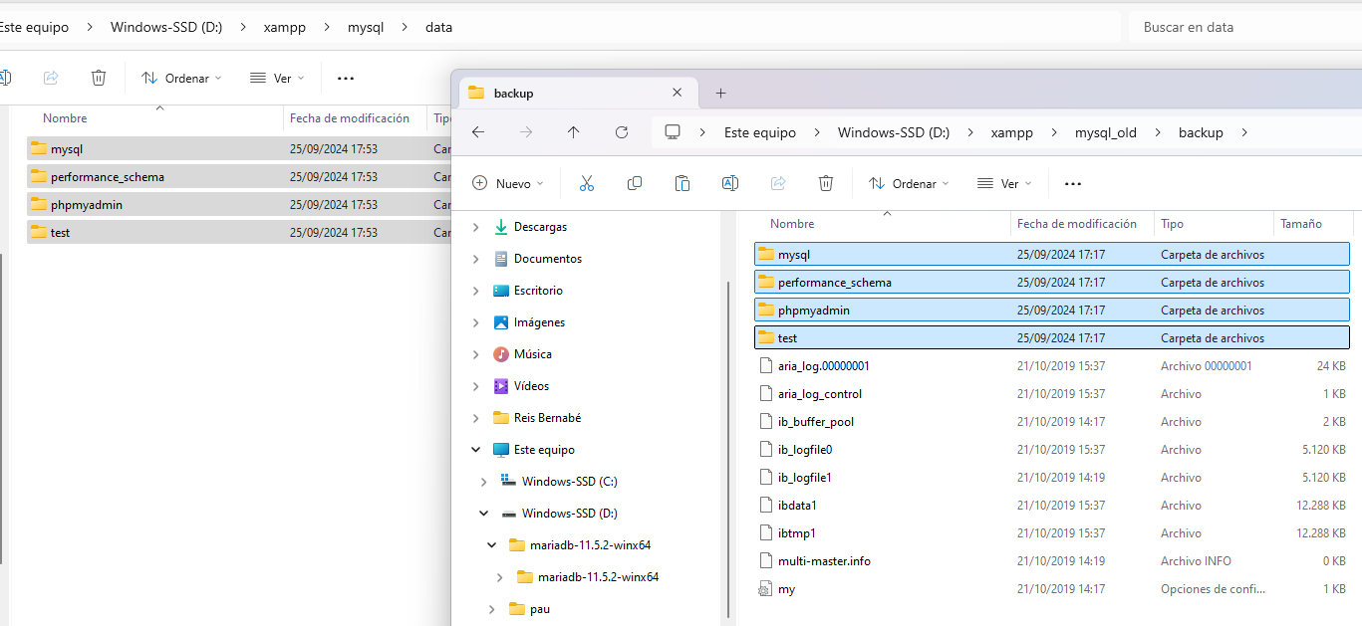Select the ib_logfile0 file
The height and width of the screenshot is (626, 1362).
(1052, 450)
